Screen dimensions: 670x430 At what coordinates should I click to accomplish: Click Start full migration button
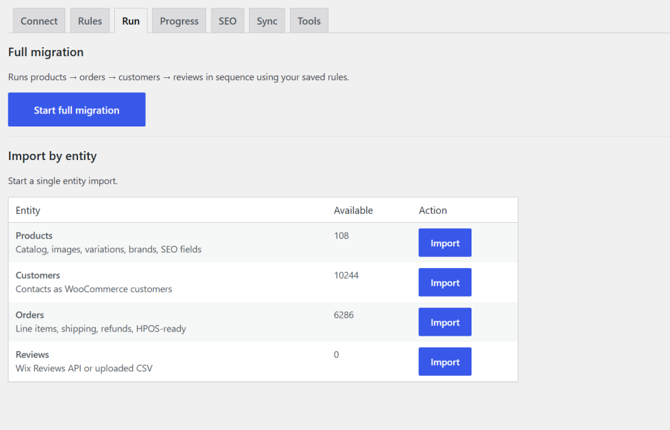pos(77,109)
